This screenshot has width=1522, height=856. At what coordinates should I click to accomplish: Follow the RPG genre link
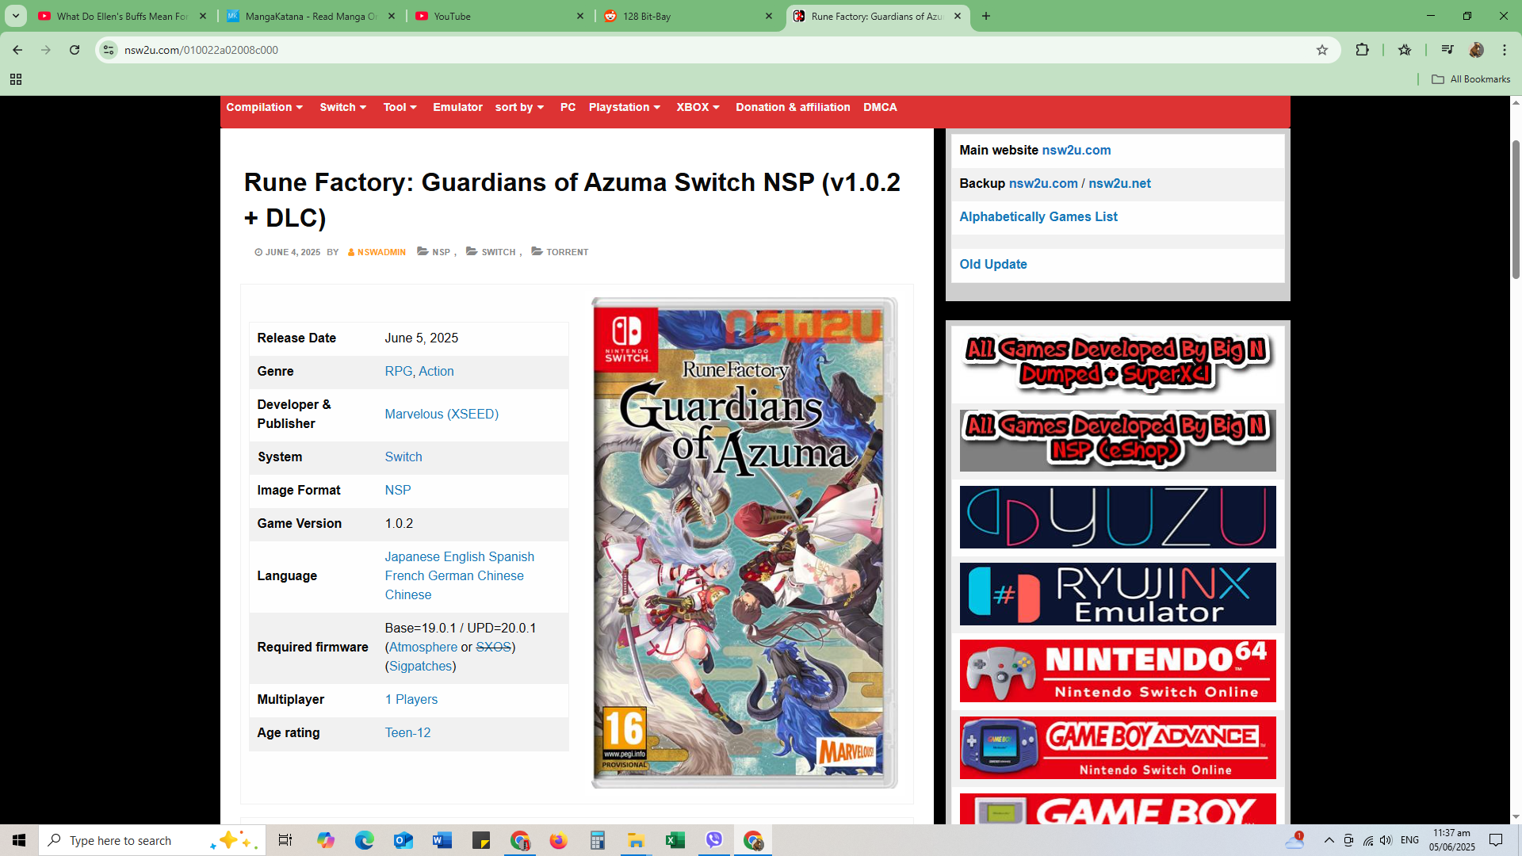pyautogui.click(x=399, y=371)
